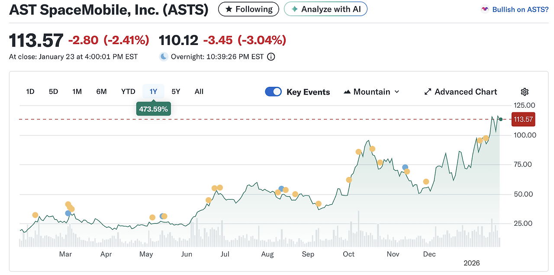
Task: Select the 1Y range tab
Action: (153, 92)
